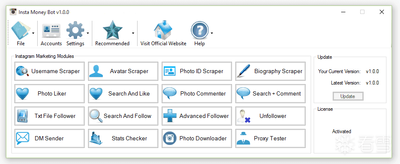Image resolution: width=400 pixels, height=164 pixels.
Task: Start the Advanced Follower module
Action: (197, 116)
